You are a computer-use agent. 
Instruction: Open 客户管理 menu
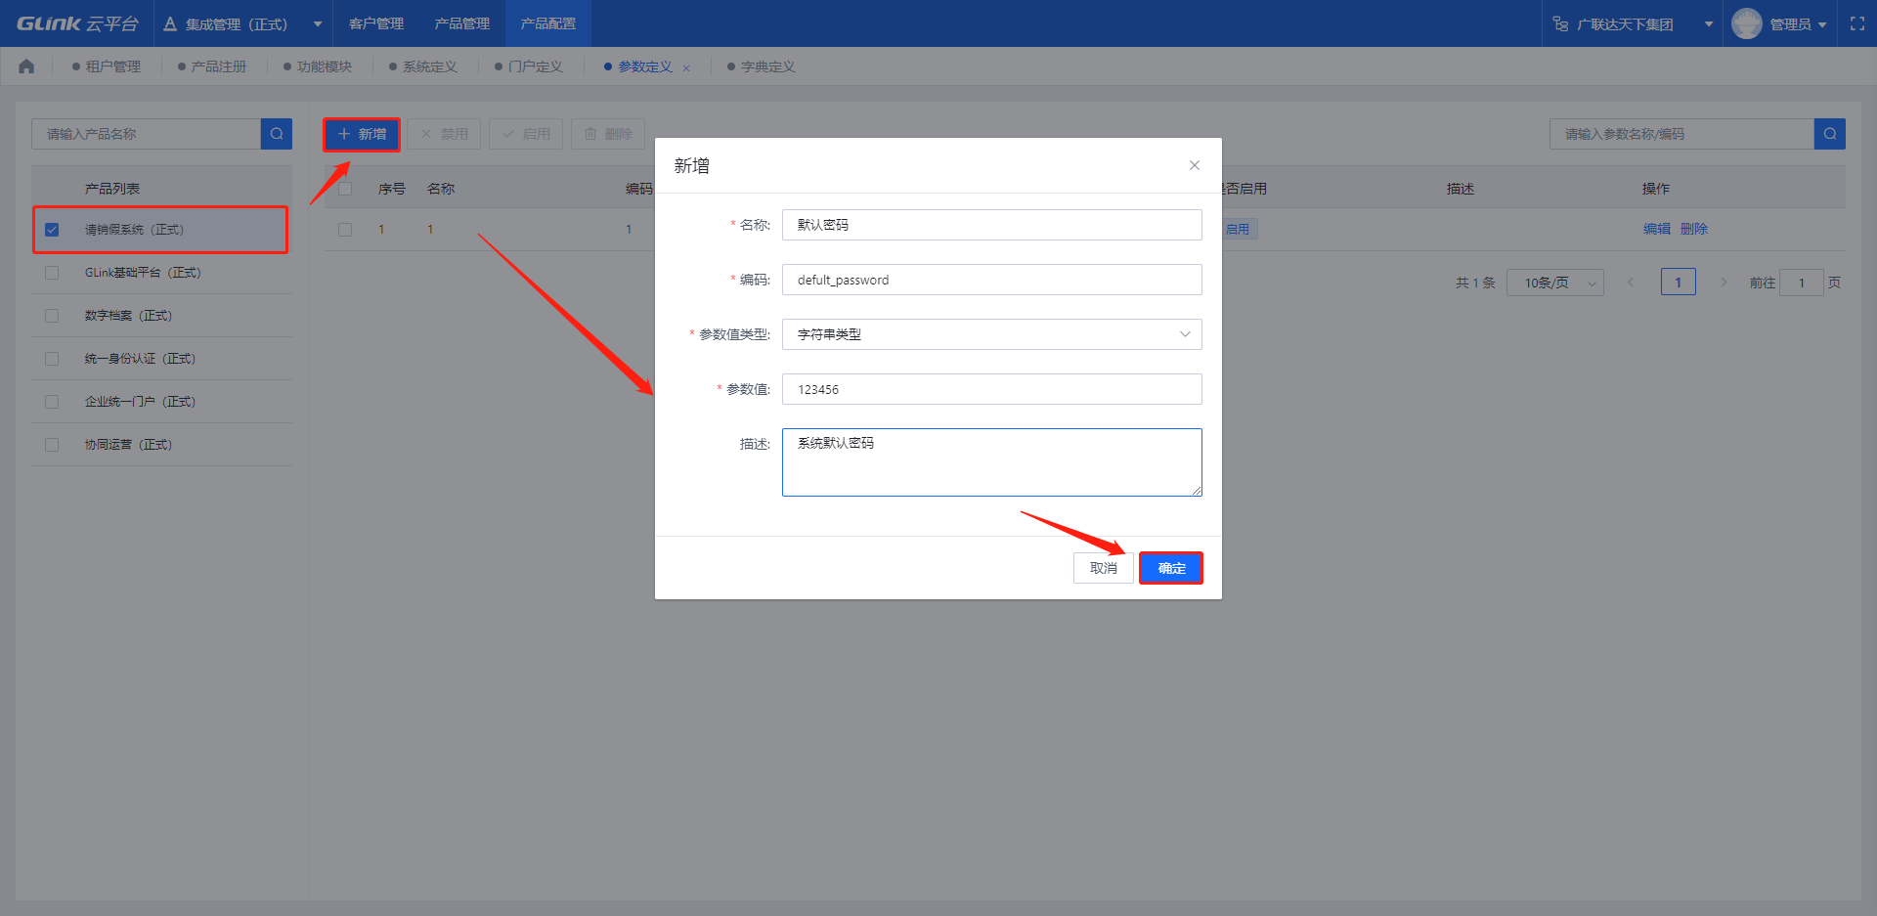point(376,23)
